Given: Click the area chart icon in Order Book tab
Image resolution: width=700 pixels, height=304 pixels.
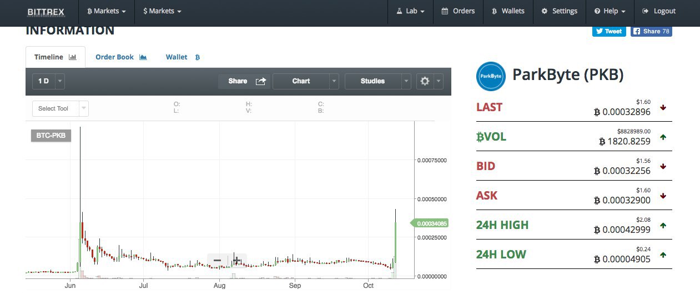Looking at the screenshot, I should [x=143, y=57].
